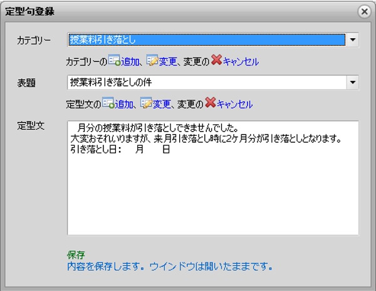Click 追加 link for 定型文

124,104
